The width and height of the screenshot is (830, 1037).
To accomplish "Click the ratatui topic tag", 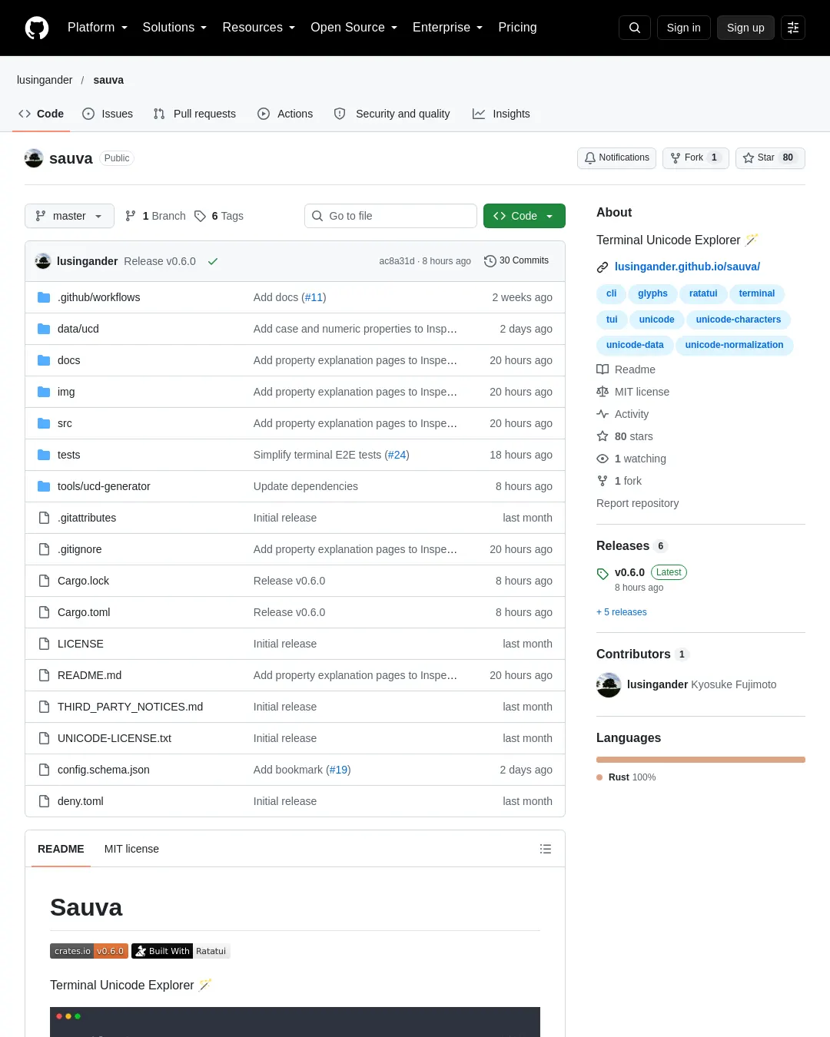I will (x=703, y=293).
